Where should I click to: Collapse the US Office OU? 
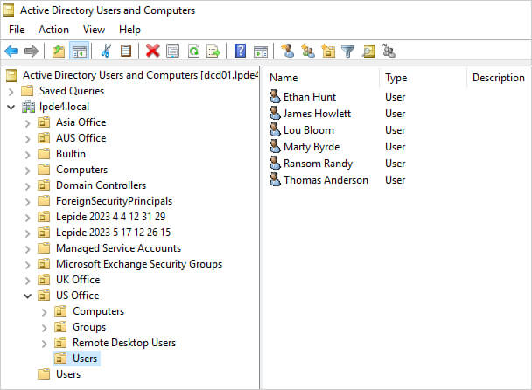pos(27,296)
